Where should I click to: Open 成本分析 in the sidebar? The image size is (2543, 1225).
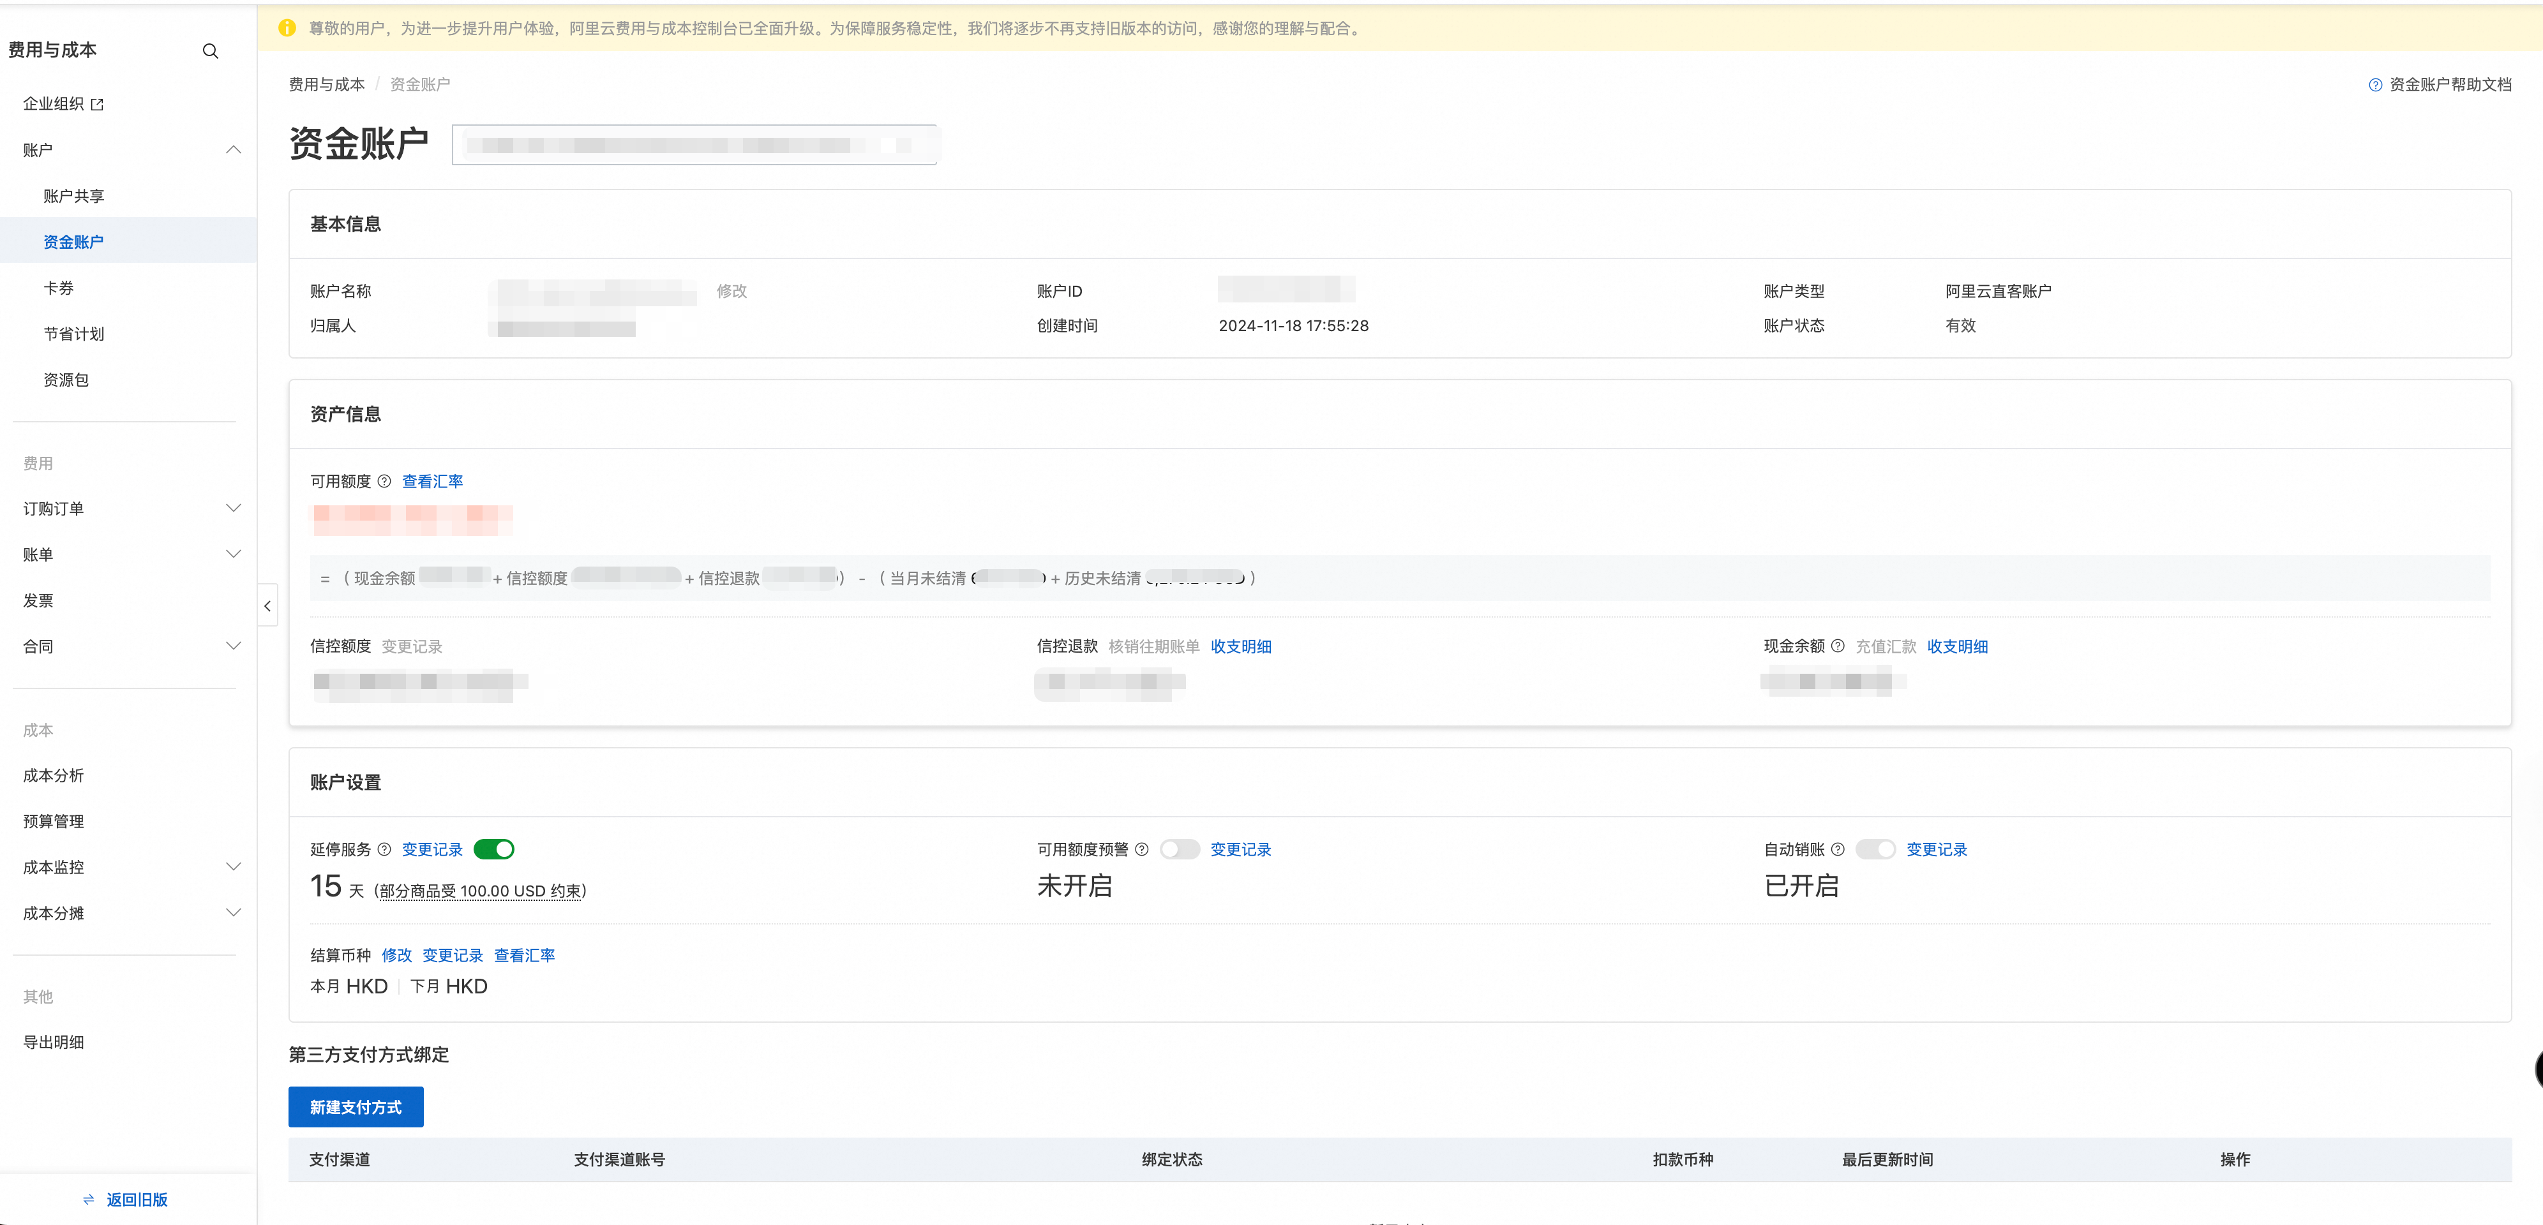pyautogui.click(x=54, y=776)
